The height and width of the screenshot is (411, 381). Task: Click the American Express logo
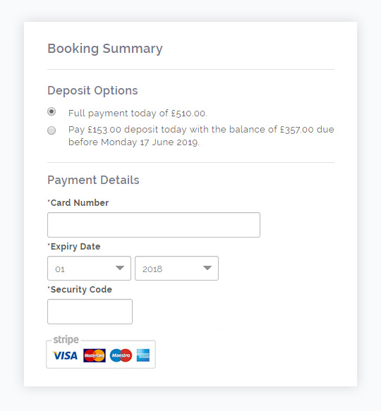143,355
